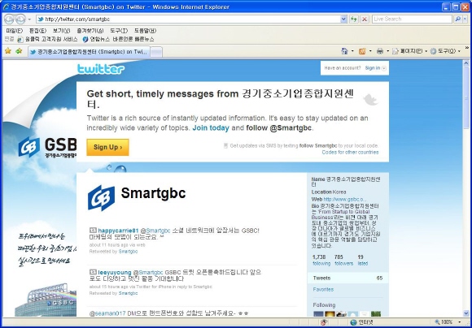472x328 pixels.
Task: Click the Smartgbc GB profile picture
Action: click(101, 198)
